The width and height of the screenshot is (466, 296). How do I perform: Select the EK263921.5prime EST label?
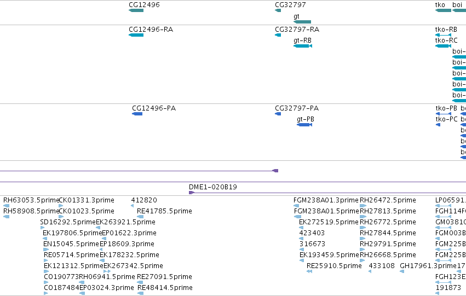[126, 222]
